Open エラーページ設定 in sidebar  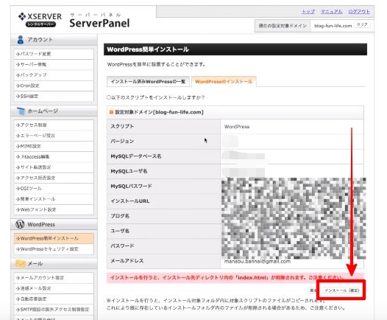54,136
